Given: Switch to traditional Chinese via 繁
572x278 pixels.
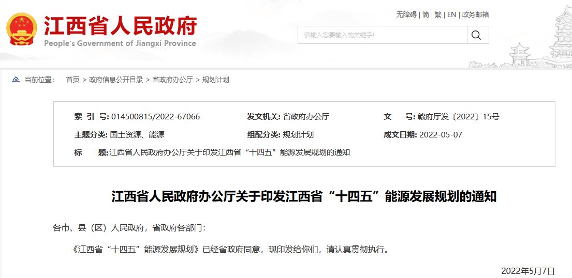Looking at the screenshot, I should (438, 14).
